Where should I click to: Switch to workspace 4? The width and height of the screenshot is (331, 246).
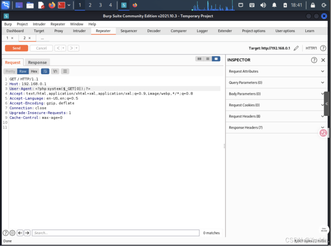point(111,5)
